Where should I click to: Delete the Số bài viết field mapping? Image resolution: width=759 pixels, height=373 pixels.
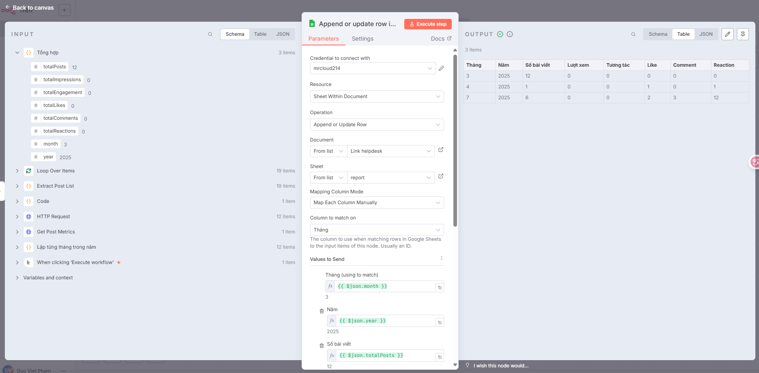(322, 346)
